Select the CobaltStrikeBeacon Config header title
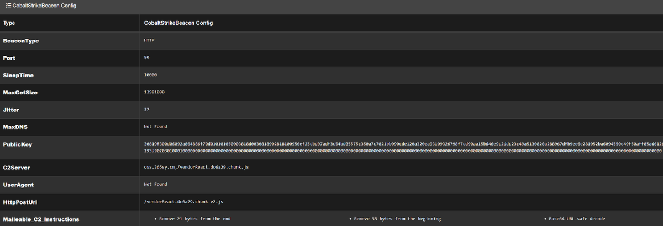Screen dimensions: 663x226 coord(45,6)
